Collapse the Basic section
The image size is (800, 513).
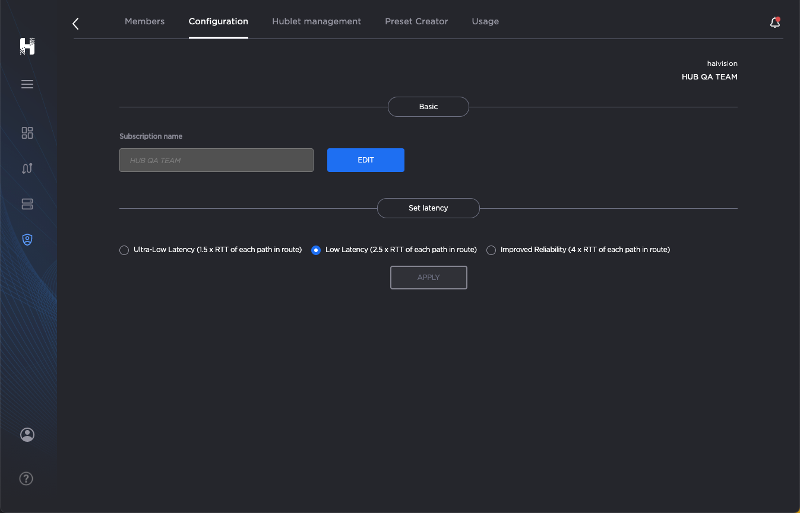428,106
